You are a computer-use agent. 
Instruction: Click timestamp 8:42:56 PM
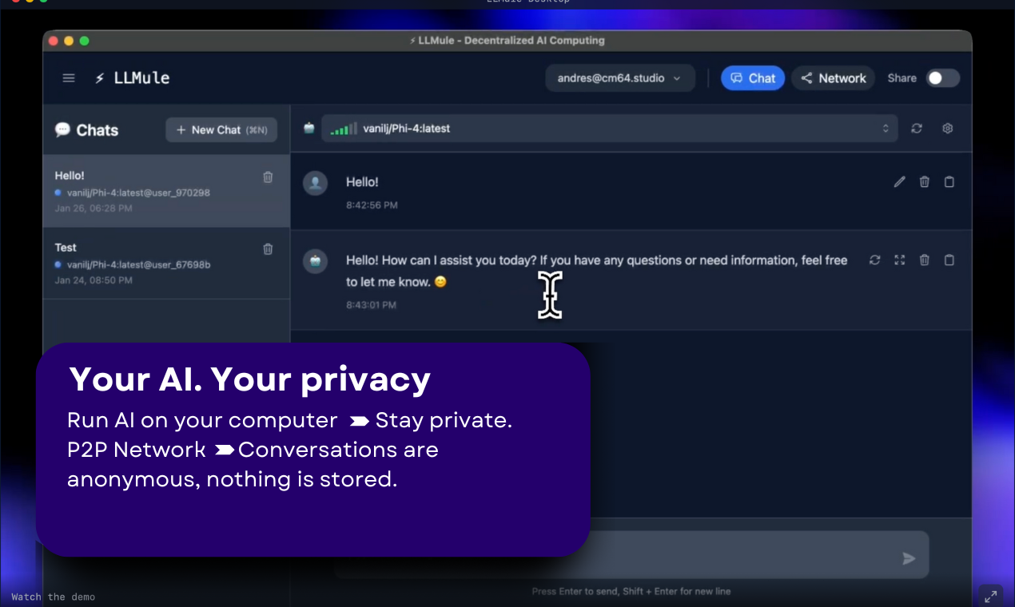pos(372,205)
